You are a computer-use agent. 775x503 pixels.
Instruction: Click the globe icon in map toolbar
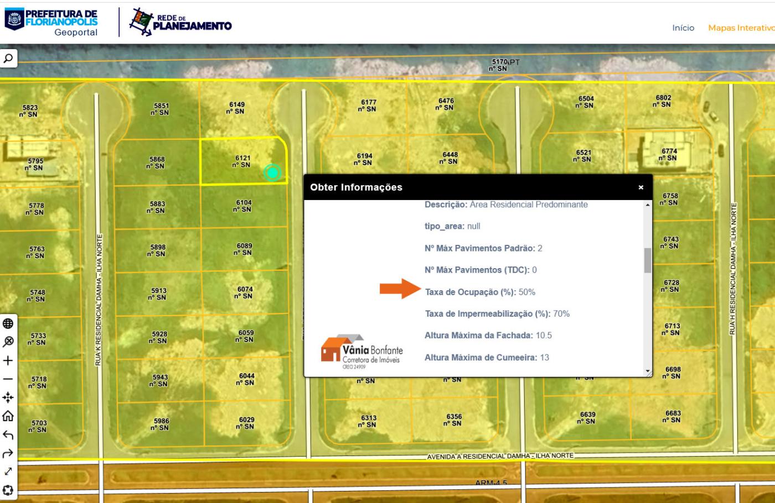[x=8, y=324]
